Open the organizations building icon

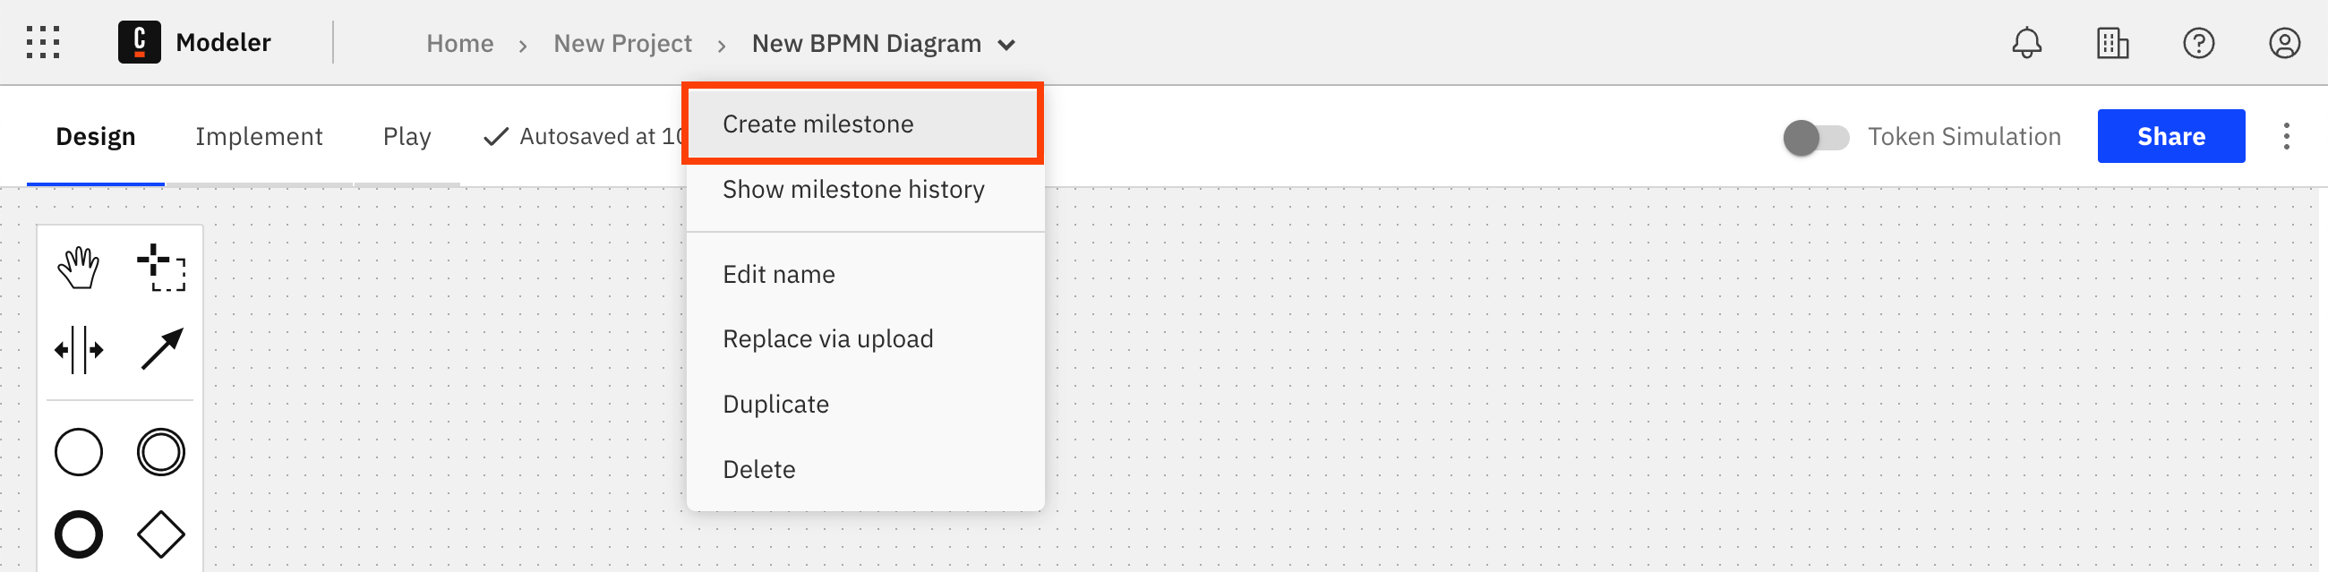(2113, 42)
